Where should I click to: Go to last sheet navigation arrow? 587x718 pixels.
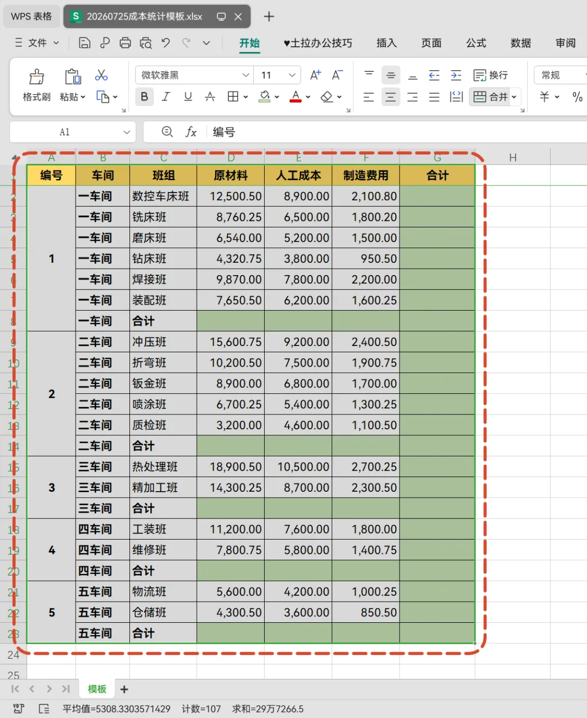[x=66, y=689]
